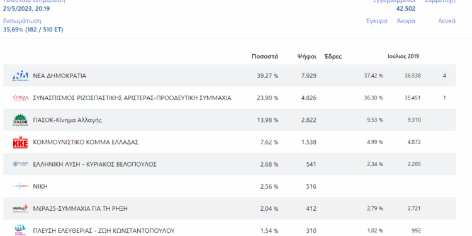472x236 pixels.
Task: Click the 7.929 votes cell
Action: (309, 76)
